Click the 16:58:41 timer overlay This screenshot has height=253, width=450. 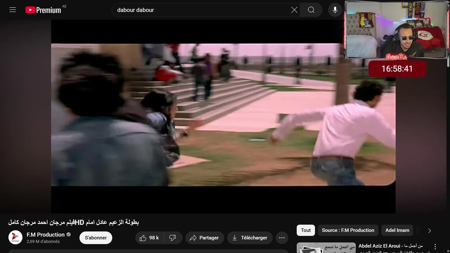point(397,69)
